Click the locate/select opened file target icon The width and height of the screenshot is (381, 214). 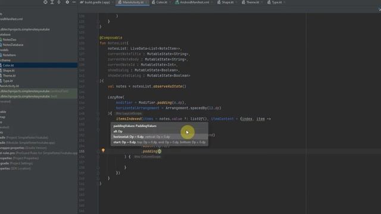pyautogui.click(x=45, y=2)
